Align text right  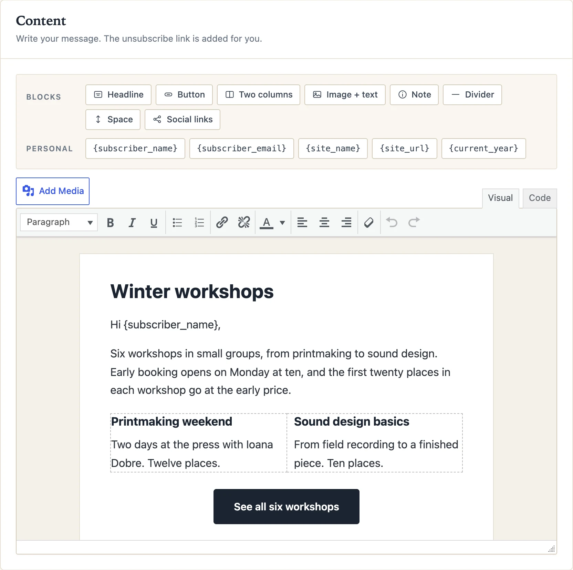346,223
